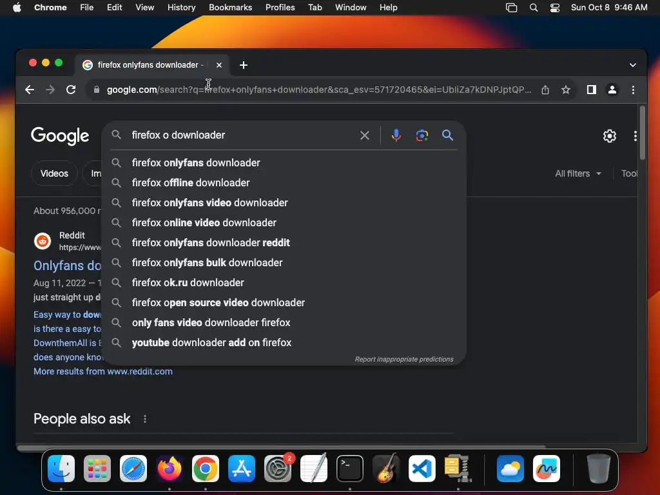Click in the Google search input field
This screenshot has width=660, height=495.
[x=242, y=135]
